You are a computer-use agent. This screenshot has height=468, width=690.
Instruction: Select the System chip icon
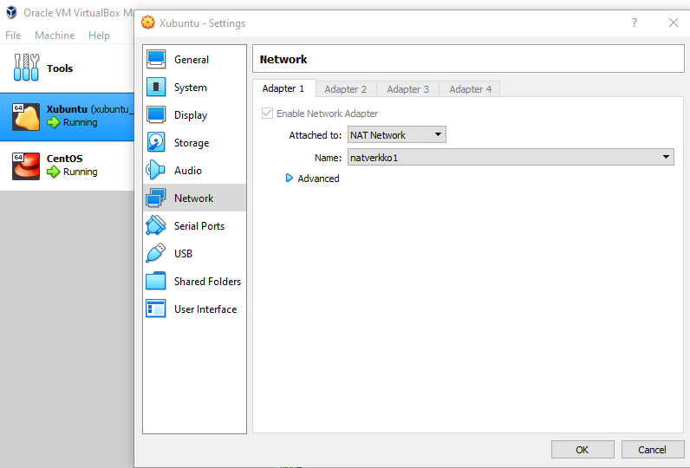tap(156, 88)
